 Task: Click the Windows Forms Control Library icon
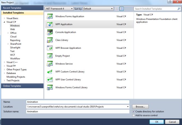[x=50, y=87]
